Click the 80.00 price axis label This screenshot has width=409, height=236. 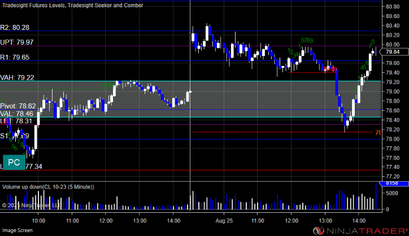click(x=393, y=45)
